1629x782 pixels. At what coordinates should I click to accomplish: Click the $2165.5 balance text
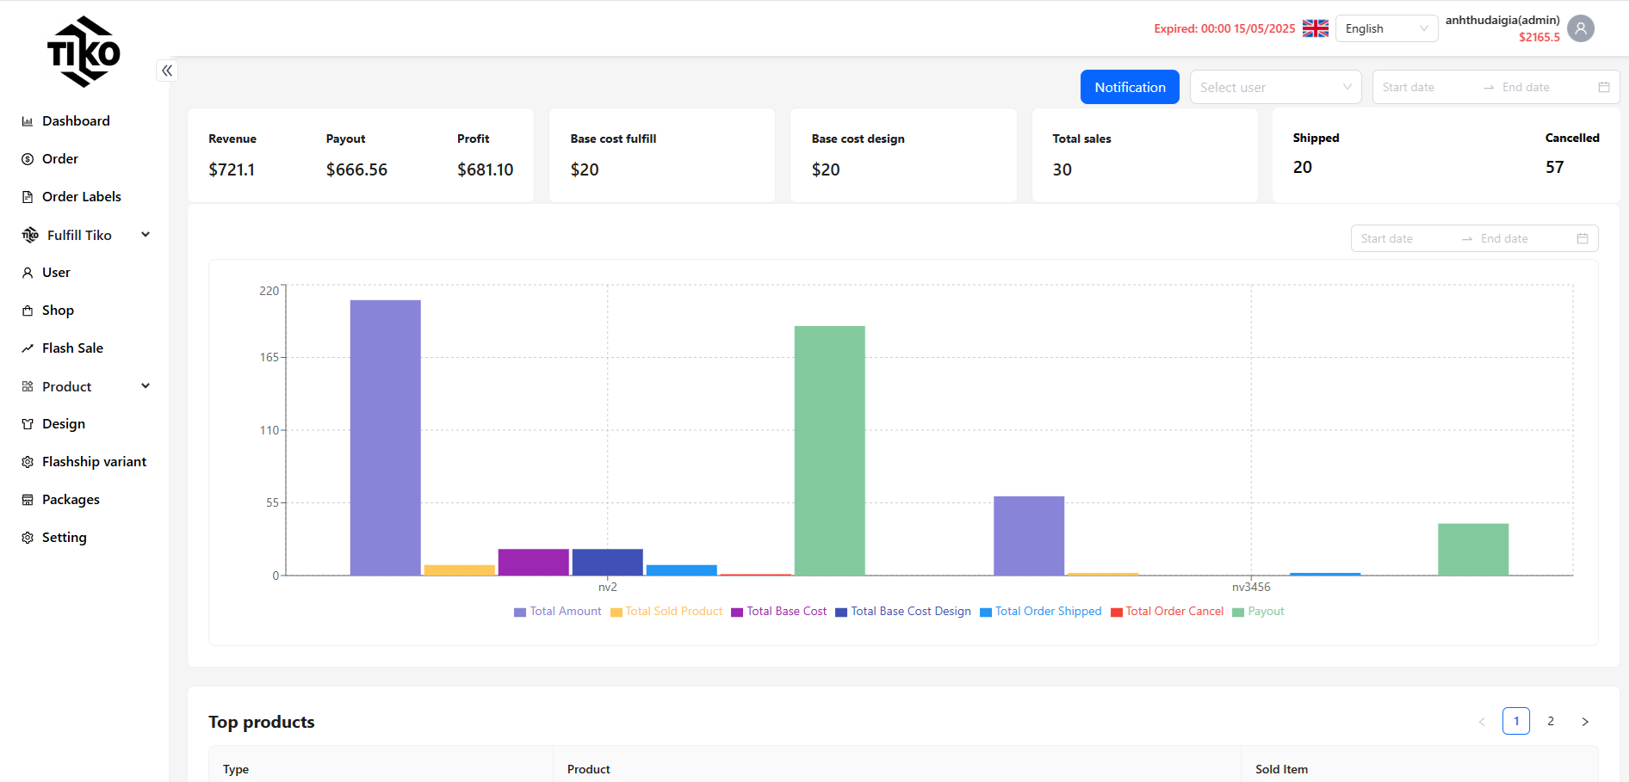pyautogui.click(x=1539, y=37)
